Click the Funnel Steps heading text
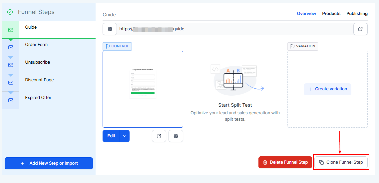 (x=36, y=12)
